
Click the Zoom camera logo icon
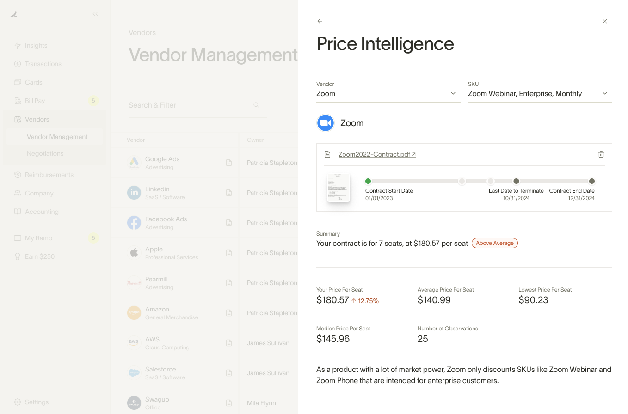pyautogui.click(x=326, y=123)
